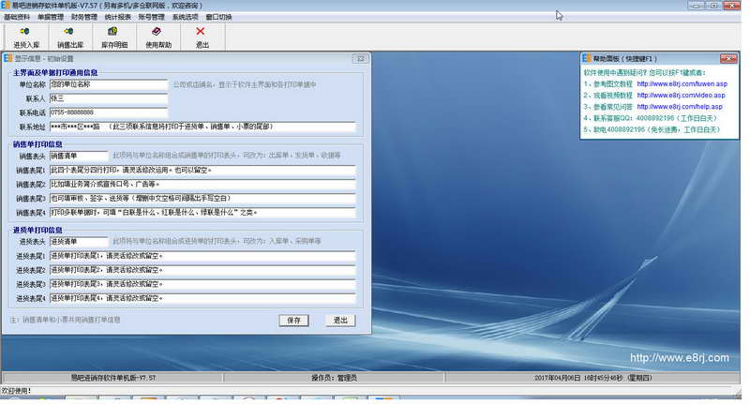Image resolution: width=750 pixels, height=404 pixels.
Task: Click the footnote about 销售清单和小票
Action: [65, 320]
